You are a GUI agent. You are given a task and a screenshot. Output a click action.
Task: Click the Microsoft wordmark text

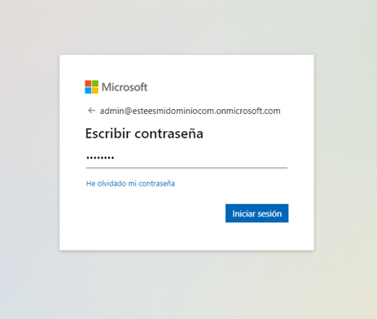click(125, 87)
